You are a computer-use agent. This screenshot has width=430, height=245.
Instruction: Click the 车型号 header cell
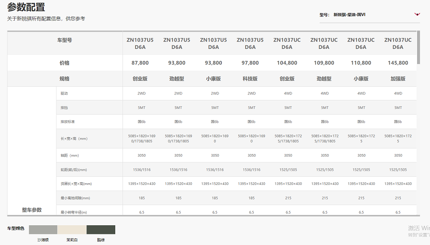point(64,40)
